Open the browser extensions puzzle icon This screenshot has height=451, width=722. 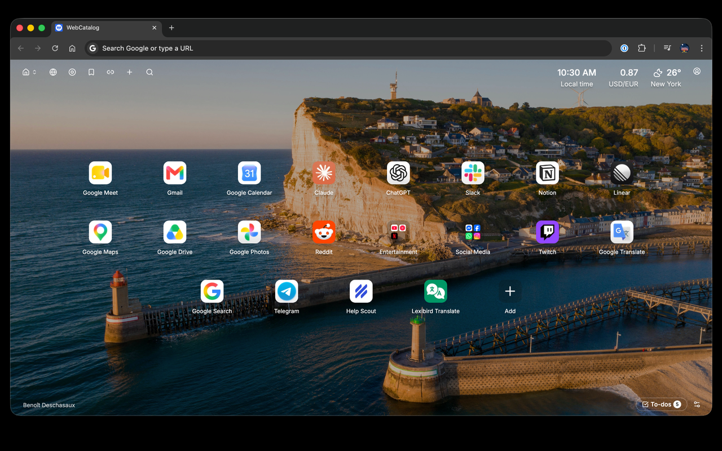click(x=642, y=48)
